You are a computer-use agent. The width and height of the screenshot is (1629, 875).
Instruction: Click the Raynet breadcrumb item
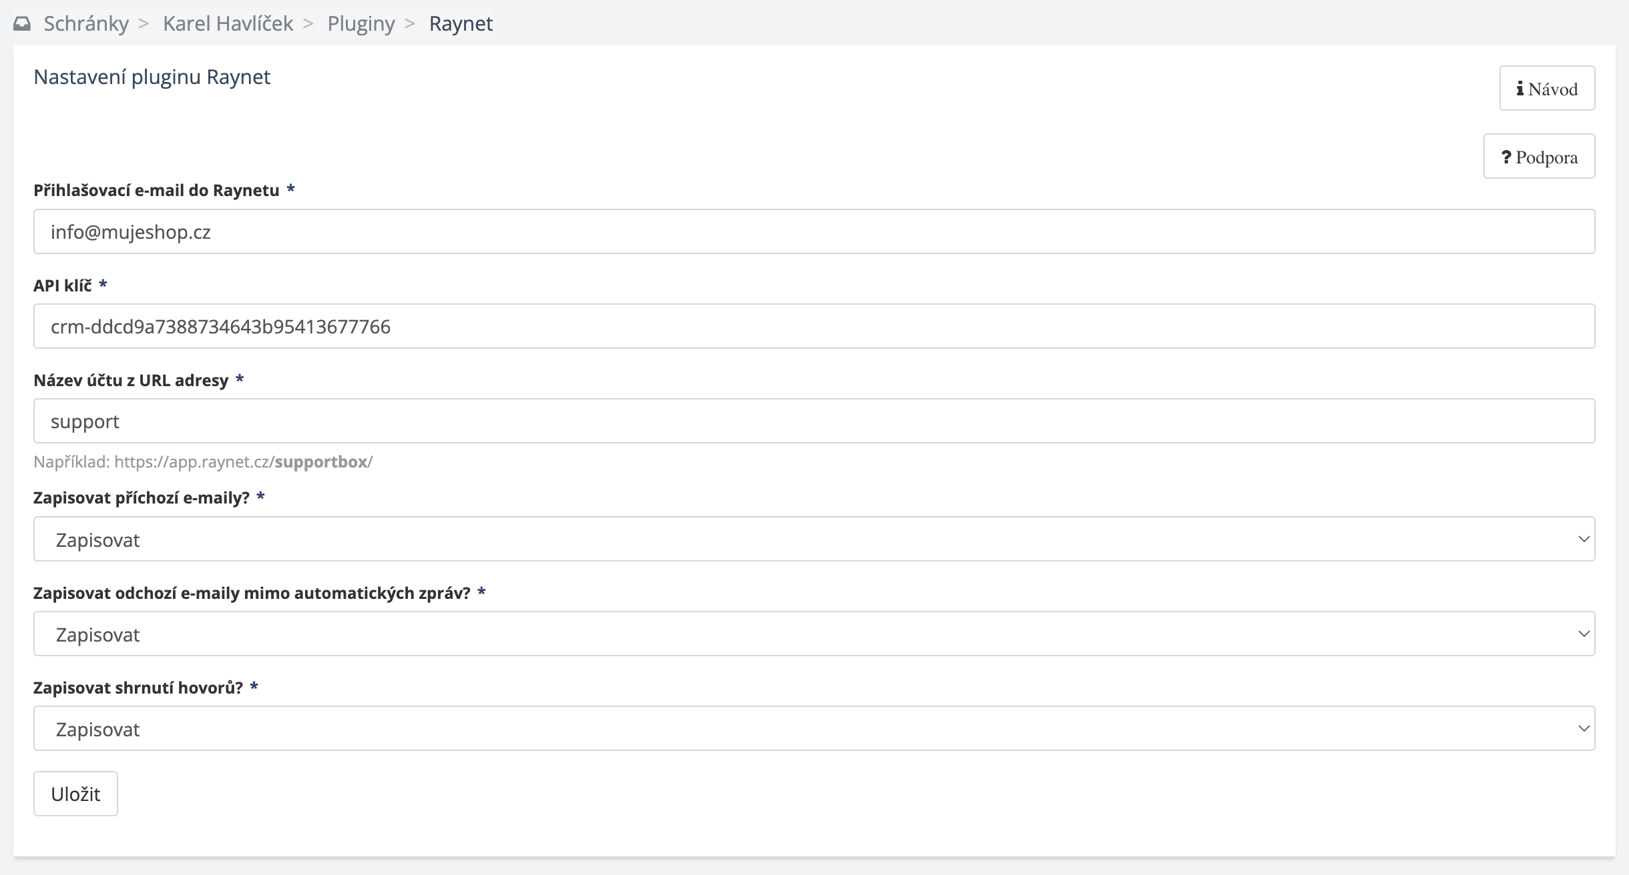(461, 24)
